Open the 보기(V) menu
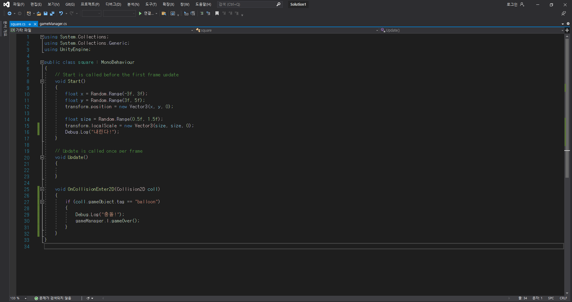Screen dimensions: 572x302 [x=54, y=4]
